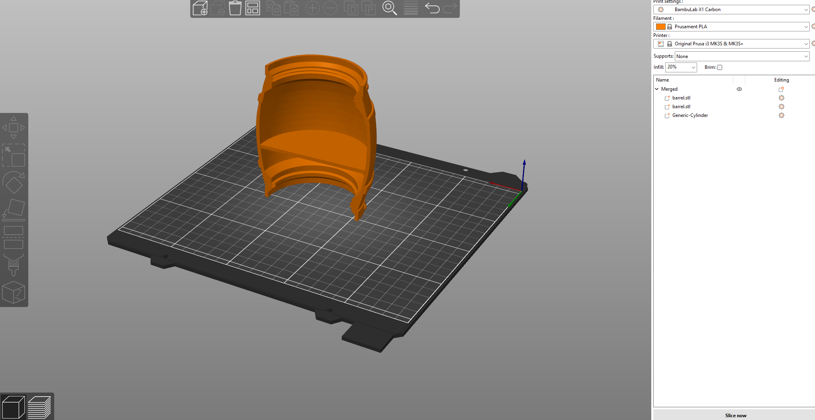This screenshot has width=815, height=420.
Task: Click the Delete all trash icon
Action: click(235, 8)
